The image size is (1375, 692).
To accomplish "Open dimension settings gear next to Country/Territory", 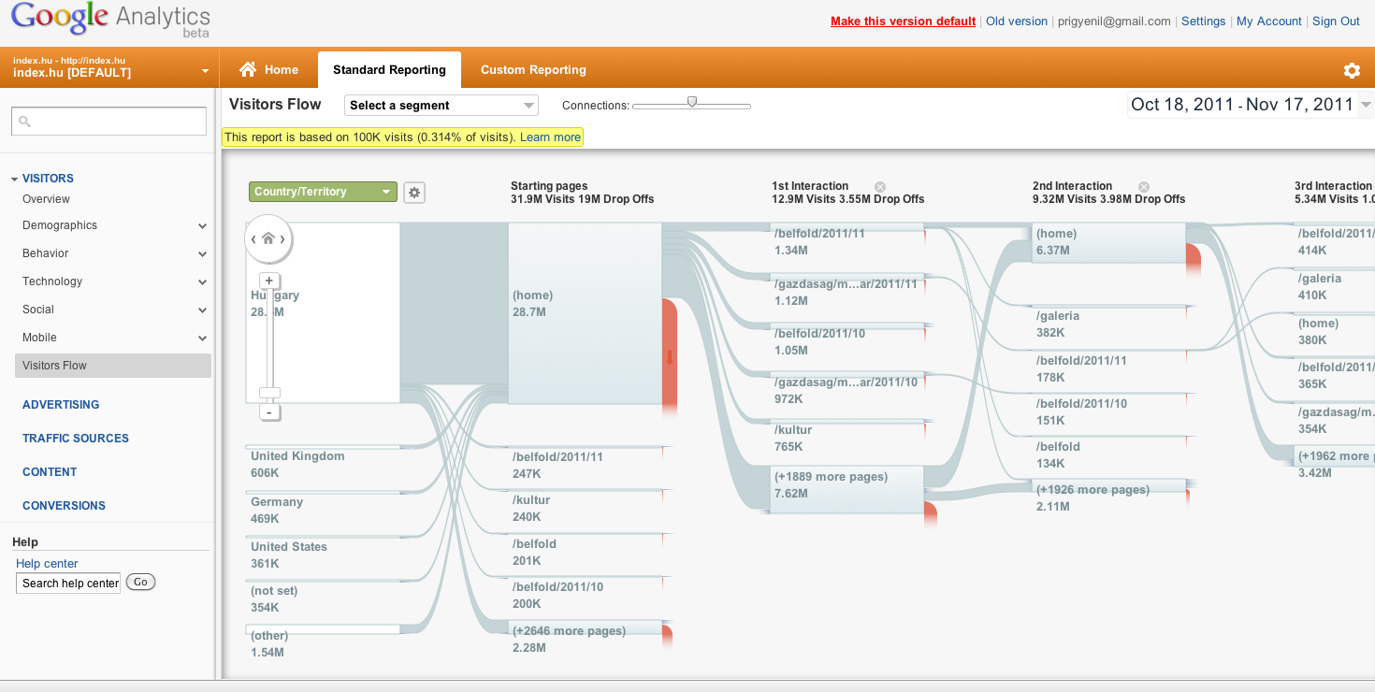I will tap(414, 193).
